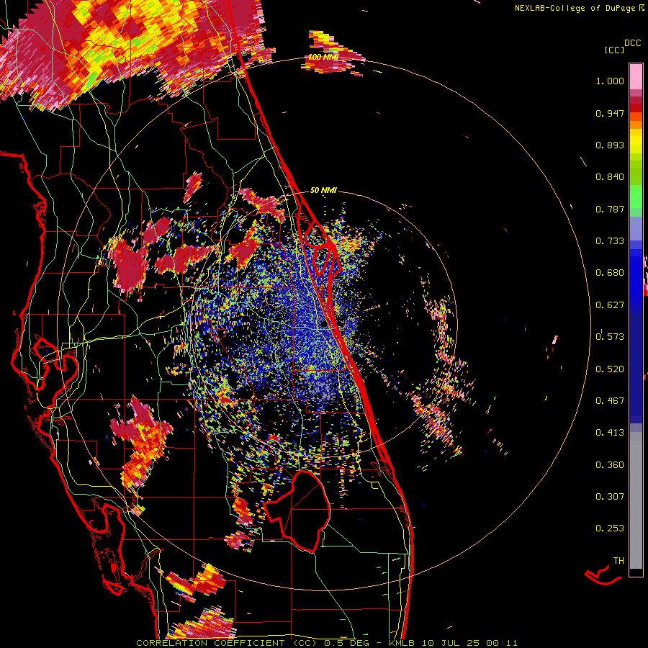Select the 0.467 scale value
This screenshot has height=648, width=648.
click(x=610, y=401)
